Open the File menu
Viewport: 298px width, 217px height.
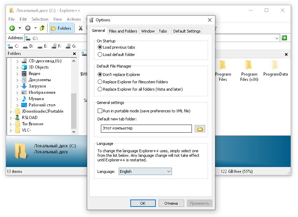pos(12,19)
